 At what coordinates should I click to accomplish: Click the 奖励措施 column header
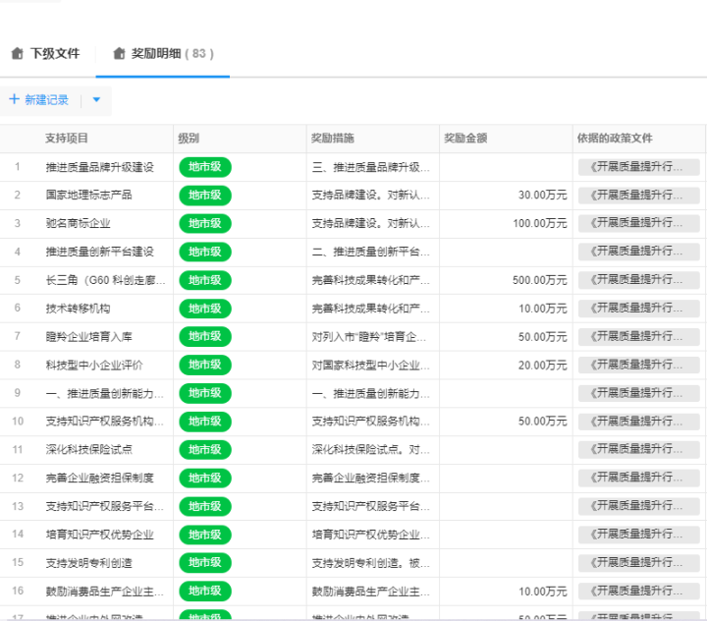click(332, 139)
